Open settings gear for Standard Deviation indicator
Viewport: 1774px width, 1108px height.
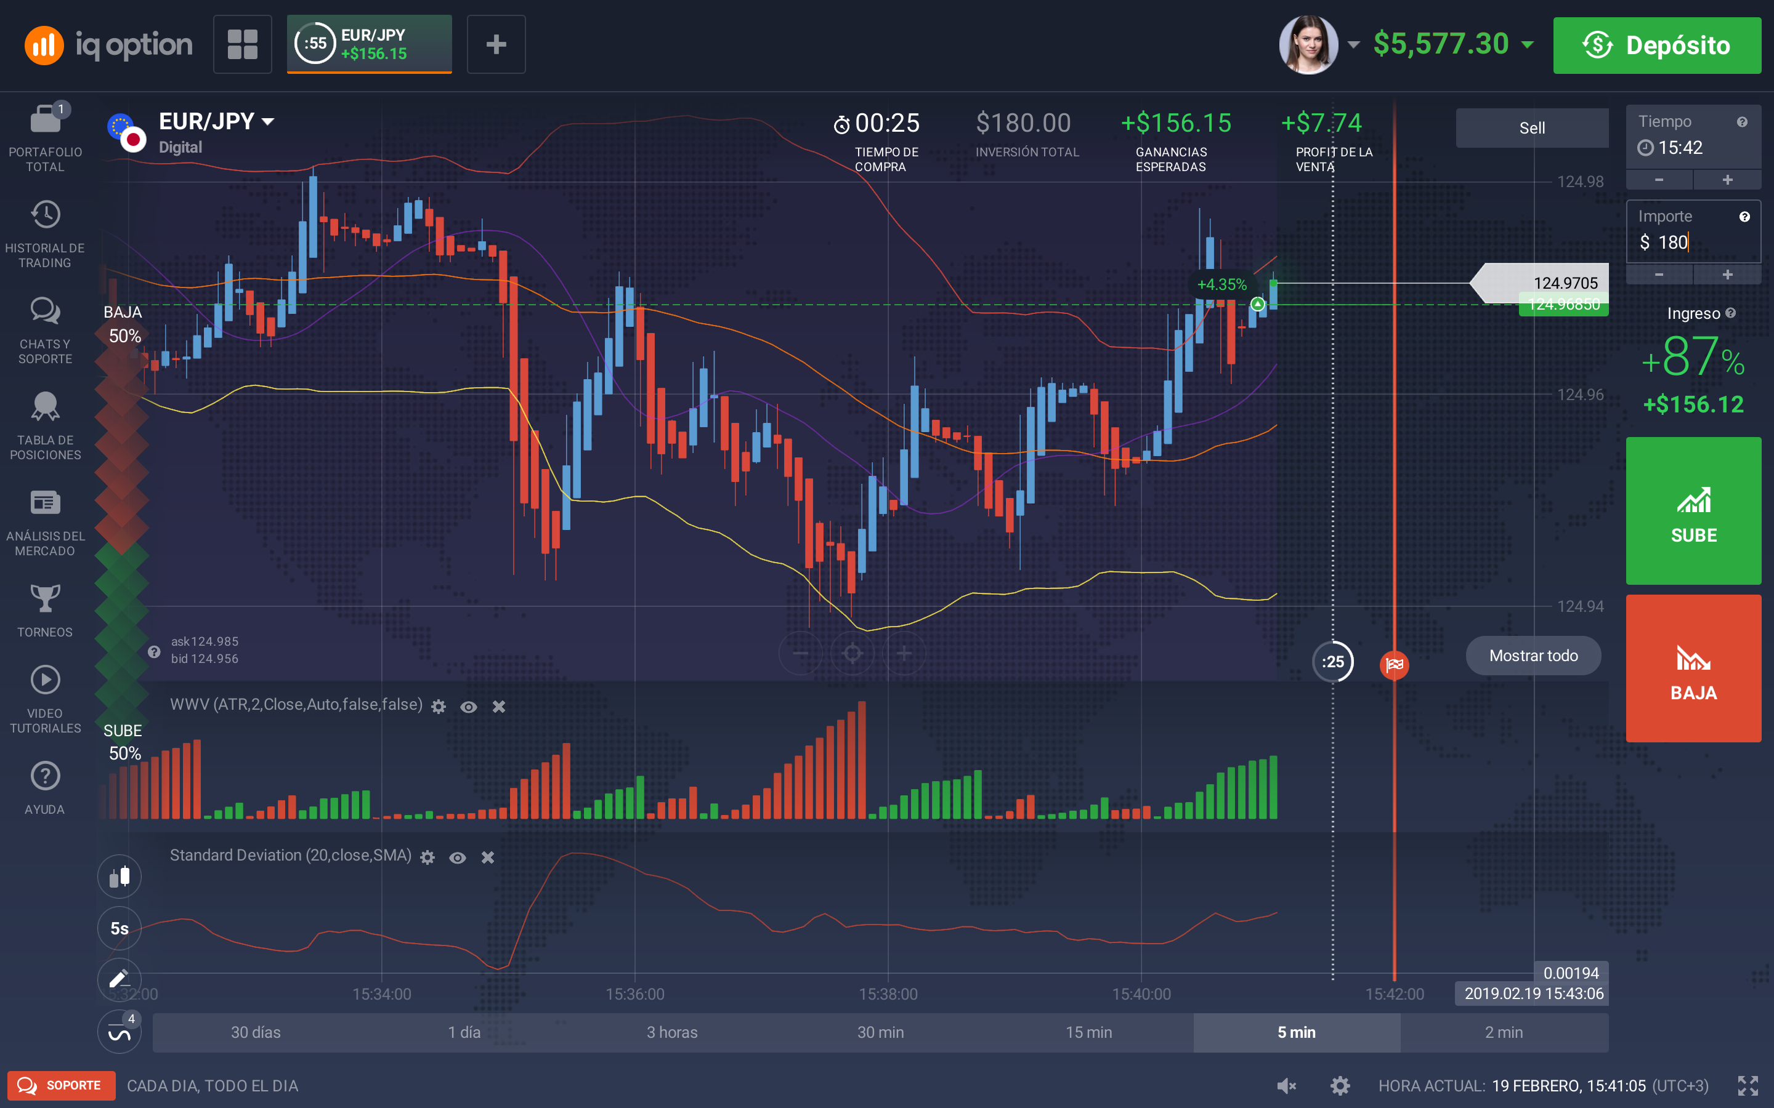(x=428, y=857)
